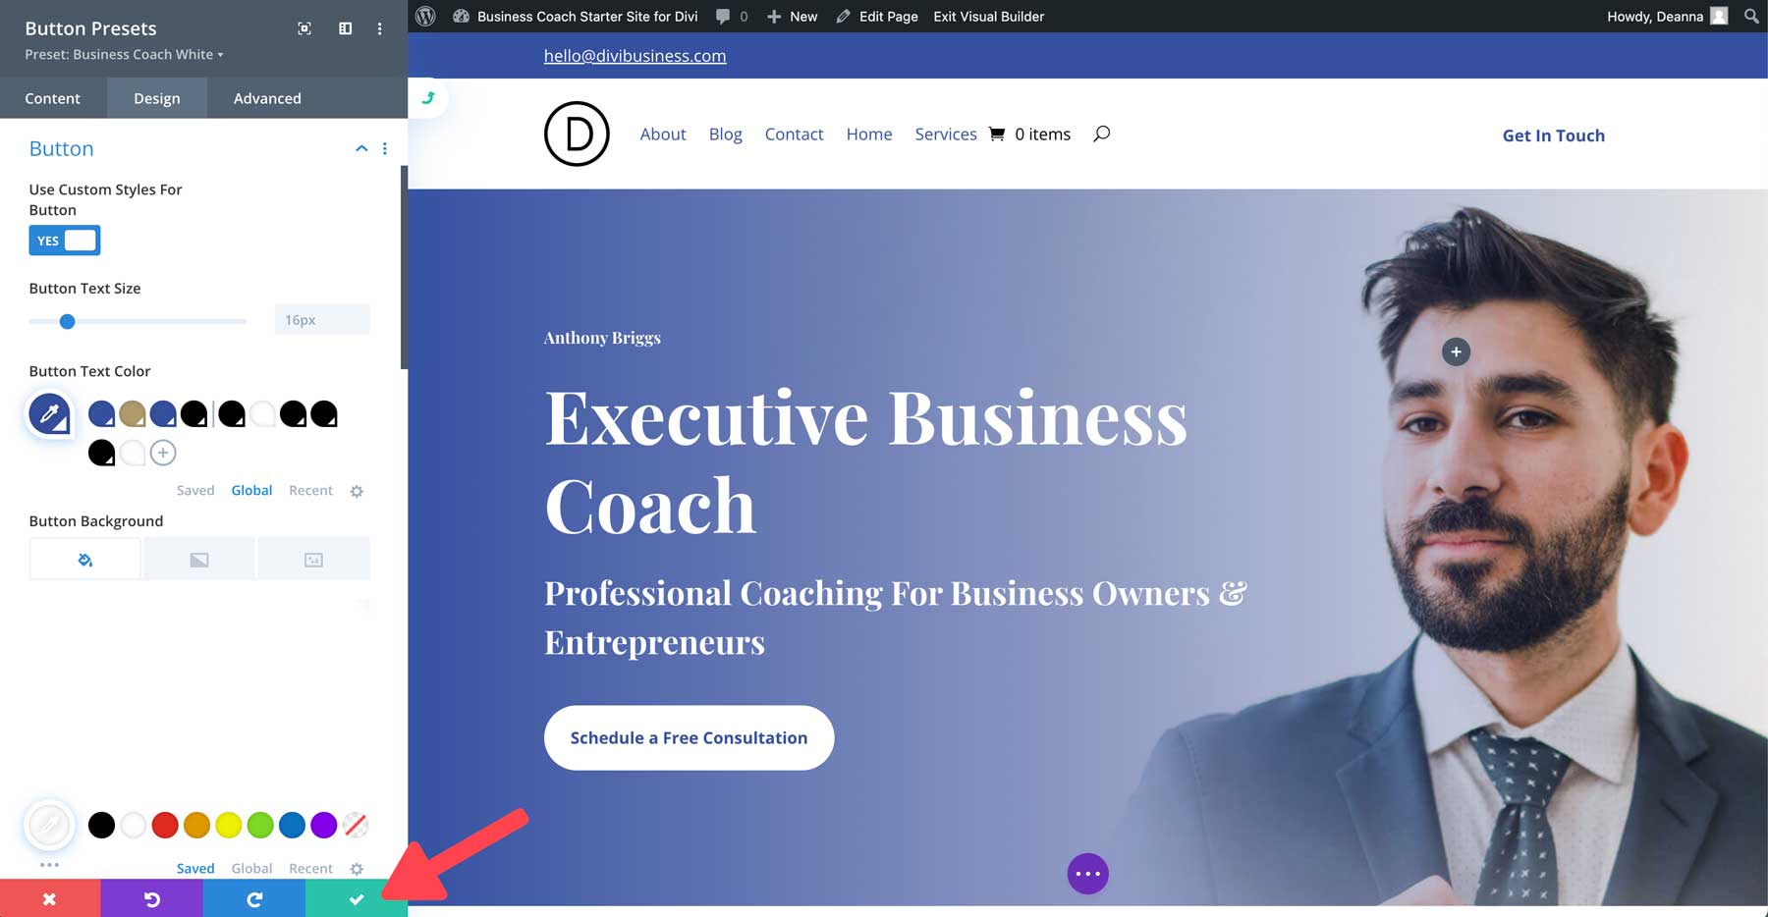Redo a change with the blue redo icon
This screenshot has height=917, width=1768.
tap(253, 898)
